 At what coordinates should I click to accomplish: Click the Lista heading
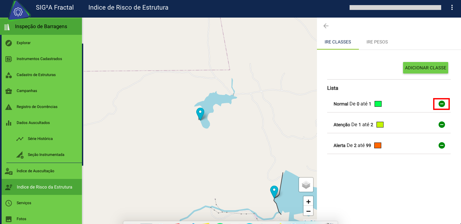pos(333,88)
